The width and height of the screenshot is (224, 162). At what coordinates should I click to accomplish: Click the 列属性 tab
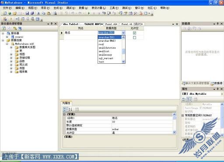[x=66, y=103]
